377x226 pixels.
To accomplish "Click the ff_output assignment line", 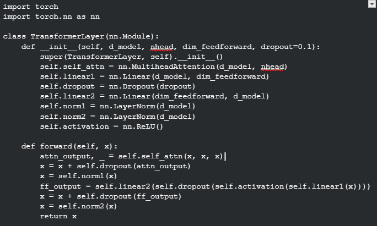I will coord(204,186).
